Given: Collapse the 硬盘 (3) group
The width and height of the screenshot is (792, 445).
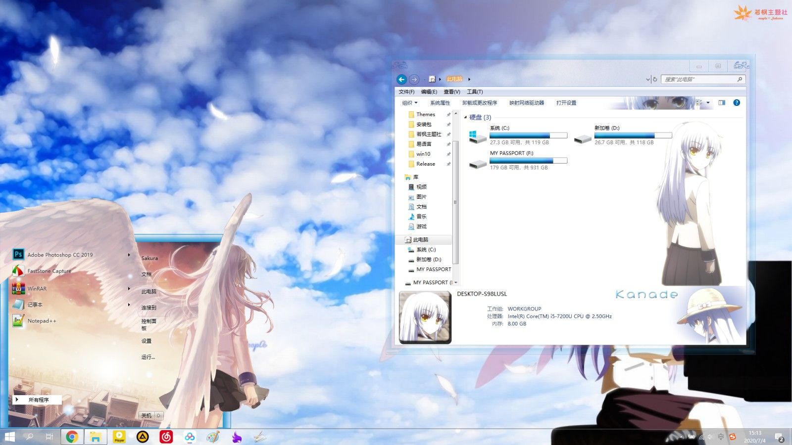Looking at the screenshot, I should [x=465, y=117].
